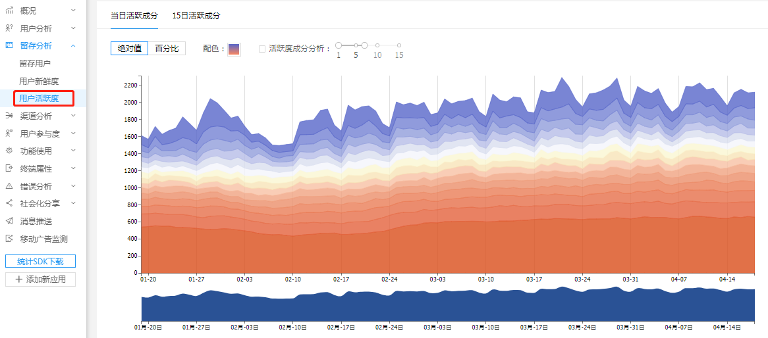Click the 统计SDK下载 button
Viewport: 768px width, 338px height.
point(40,261)
